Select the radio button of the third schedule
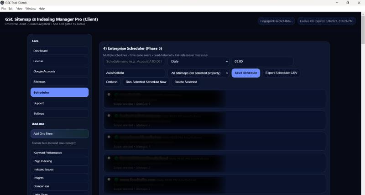The width and height of the screenshot is (365, 195). 109,137
